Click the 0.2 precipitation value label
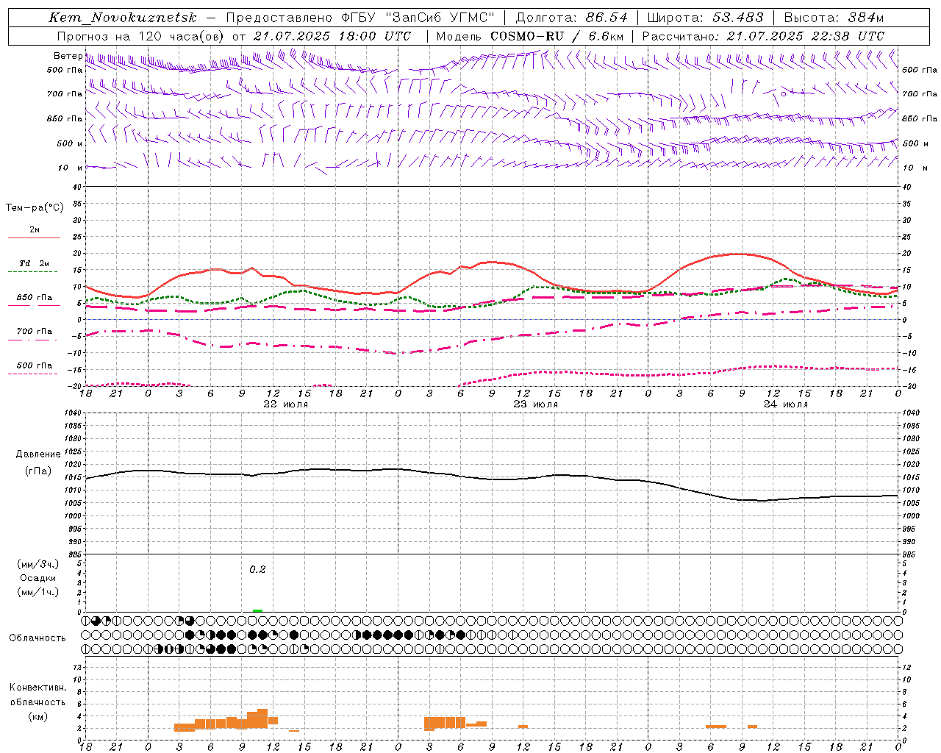This screenshot has height=753, width=941. click(257, 570)
